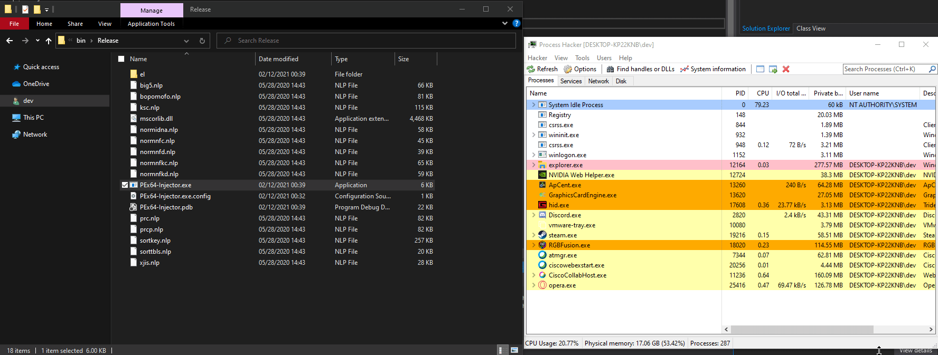Open System information graph icon

pos(684,69)
